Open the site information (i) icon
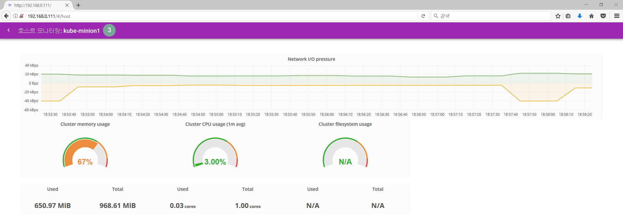Viewport: 623px width, 221px height. 16,16
